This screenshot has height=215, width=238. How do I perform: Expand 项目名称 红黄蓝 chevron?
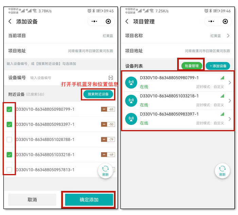coord(228,36)
